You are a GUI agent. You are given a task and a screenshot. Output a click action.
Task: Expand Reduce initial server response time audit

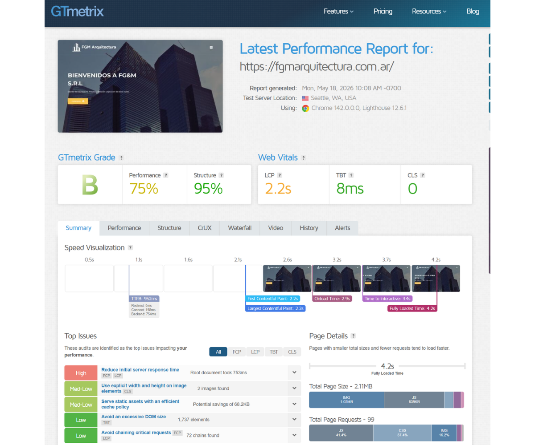(294, 372)
